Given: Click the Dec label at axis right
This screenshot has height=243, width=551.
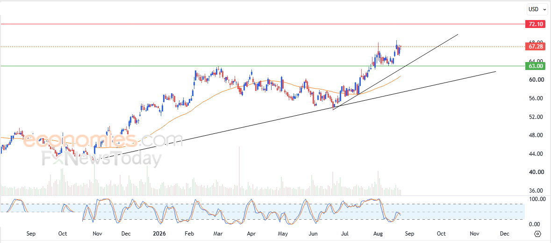Looking at the screenshot, I should [x=504, y=234].
